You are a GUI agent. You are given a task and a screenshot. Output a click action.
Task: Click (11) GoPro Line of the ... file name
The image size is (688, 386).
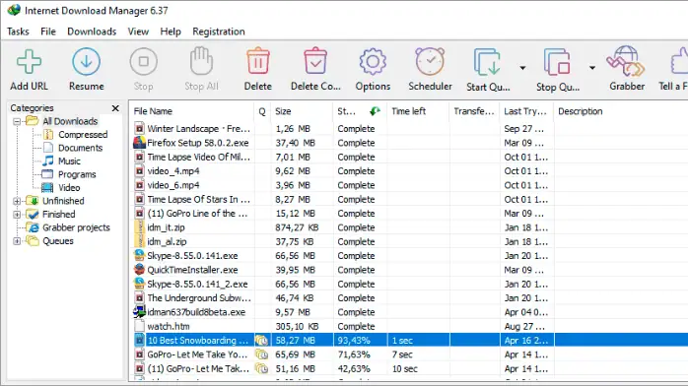[197, 214]
